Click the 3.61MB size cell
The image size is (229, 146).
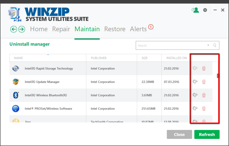147,95
